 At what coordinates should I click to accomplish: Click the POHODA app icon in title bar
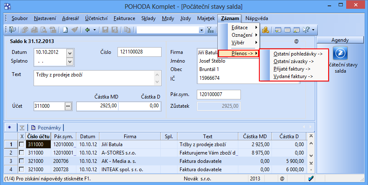tap(8, 6)
